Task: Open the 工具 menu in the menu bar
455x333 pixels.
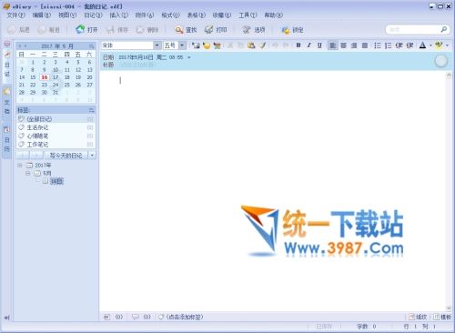Action: coord(248,15)
